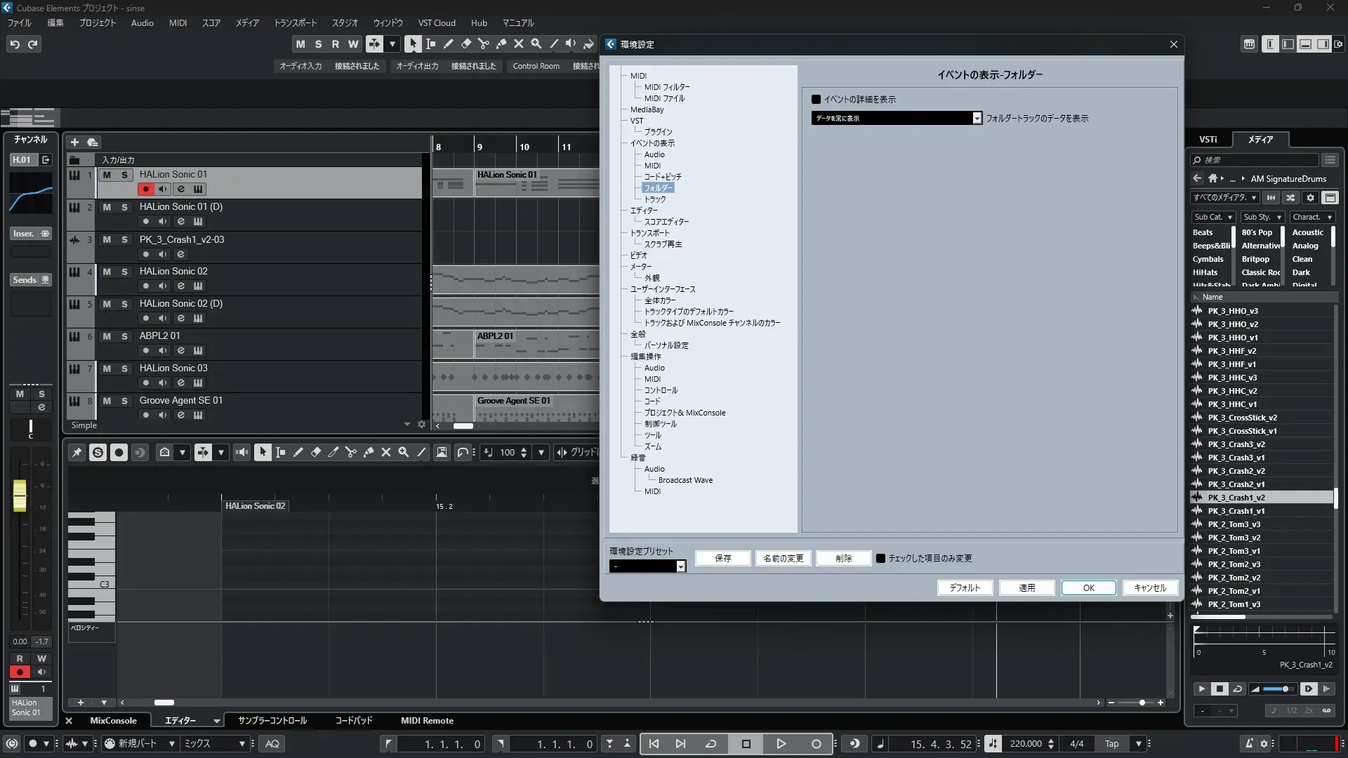Open the トランスポート menu
Image resolution: width=1348 pixels, height=758 pixels.
(x=295, y=23)
